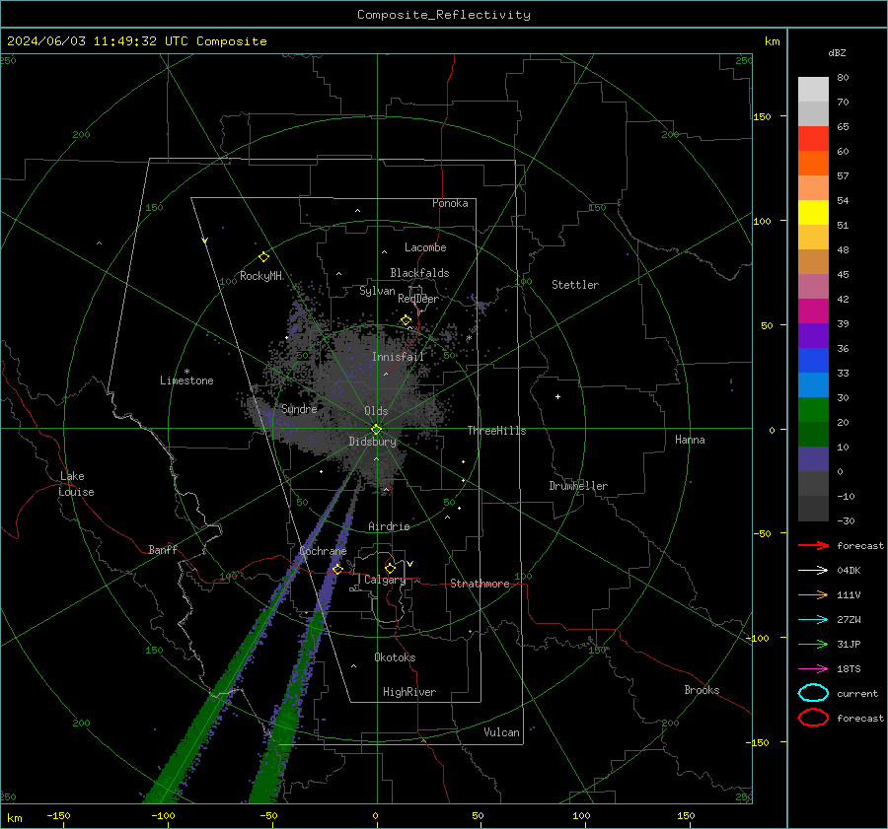Click the white plus marker near Drumheller

557,396
